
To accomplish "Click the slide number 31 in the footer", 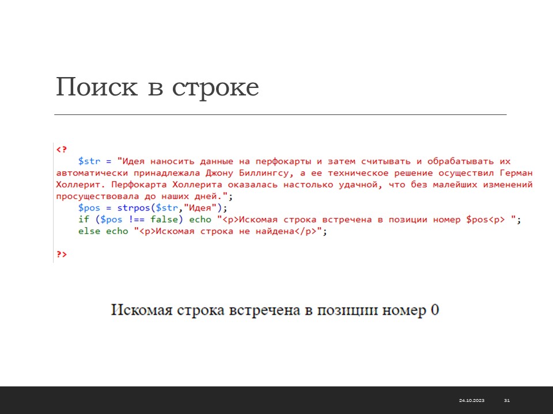I will 507,400.
